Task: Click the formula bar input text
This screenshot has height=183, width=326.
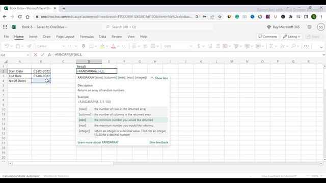Action: [68, 55]
